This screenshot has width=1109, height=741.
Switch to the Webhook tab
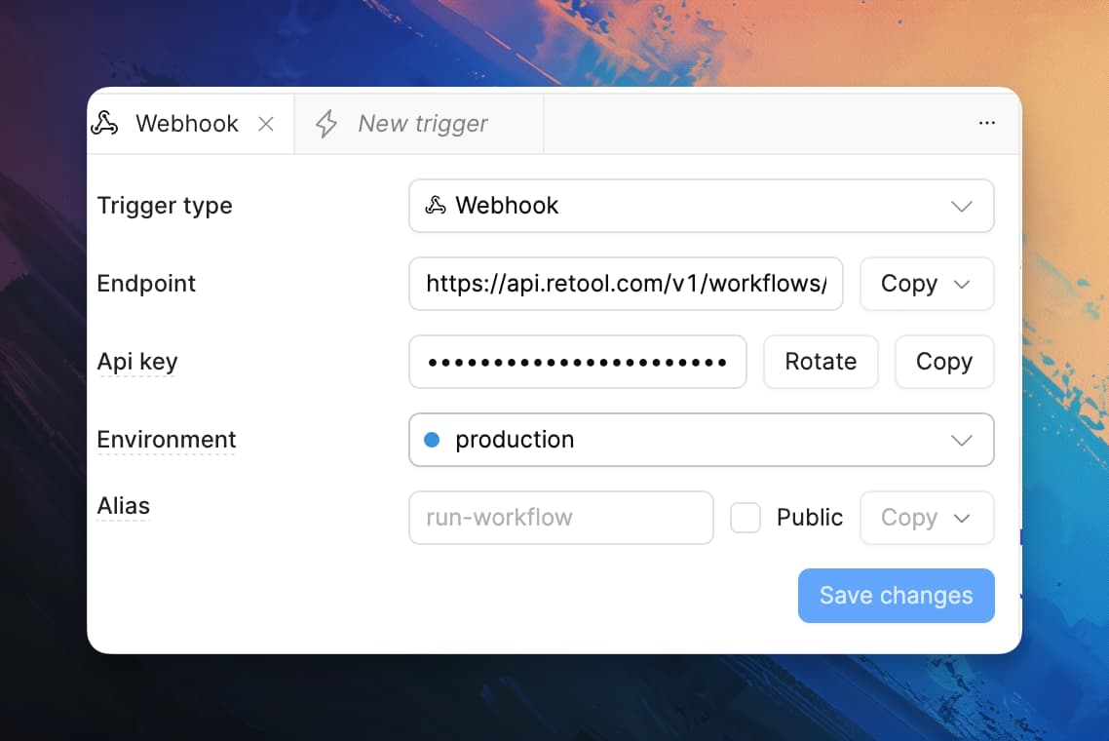point(186,124)
